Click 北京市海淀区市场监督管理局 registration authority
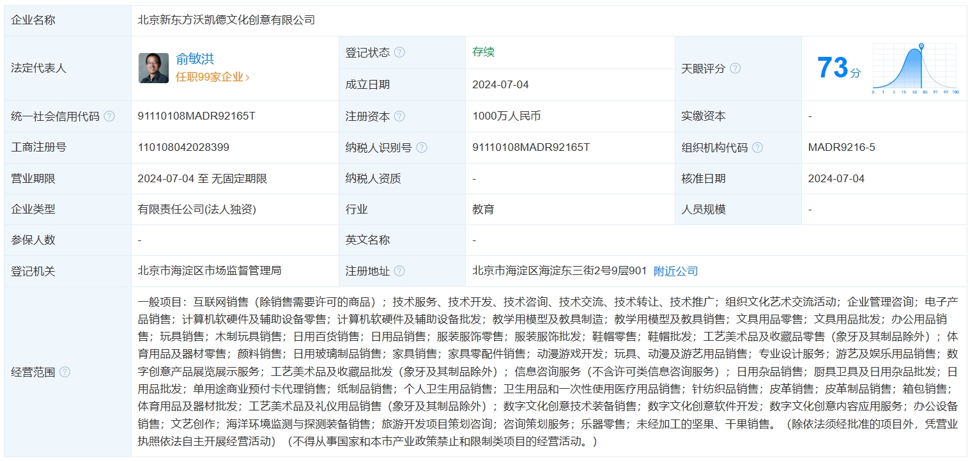 click(x=210, y=270)
